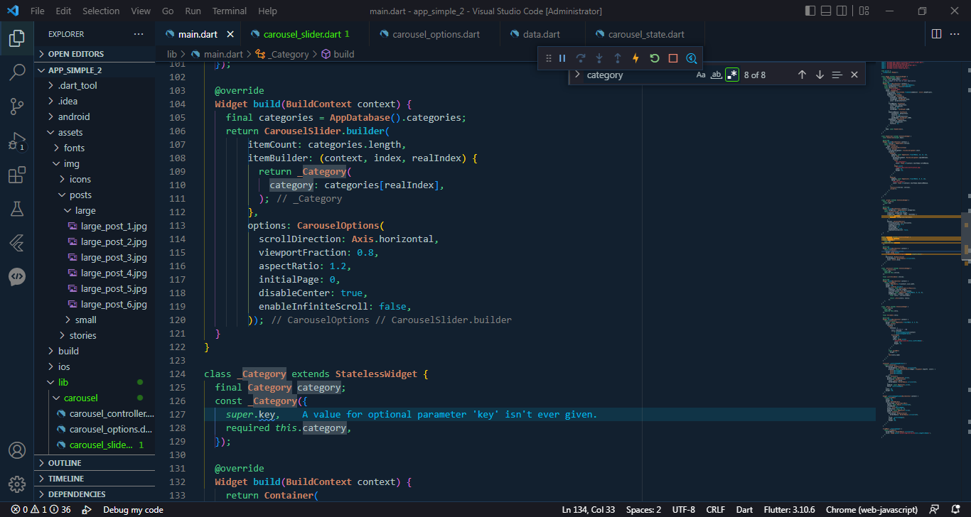Go to previous find match
Screen dimensions: 971x517
pyautogui.click(x=802, y=75)
